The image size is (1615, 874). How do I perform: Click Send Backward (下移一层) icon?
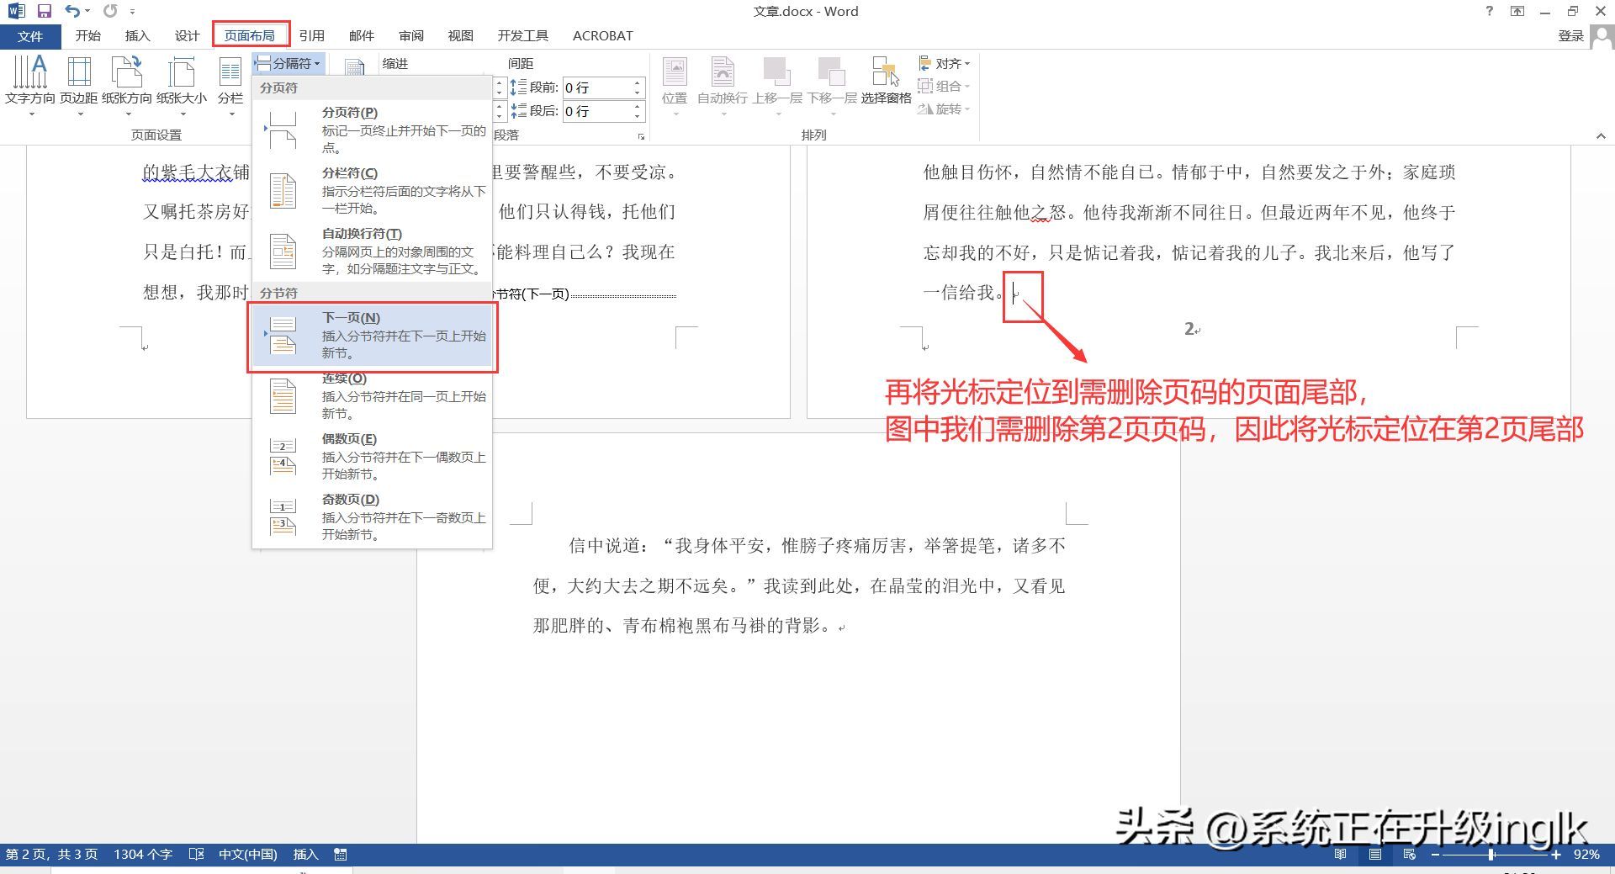(832, 72)
